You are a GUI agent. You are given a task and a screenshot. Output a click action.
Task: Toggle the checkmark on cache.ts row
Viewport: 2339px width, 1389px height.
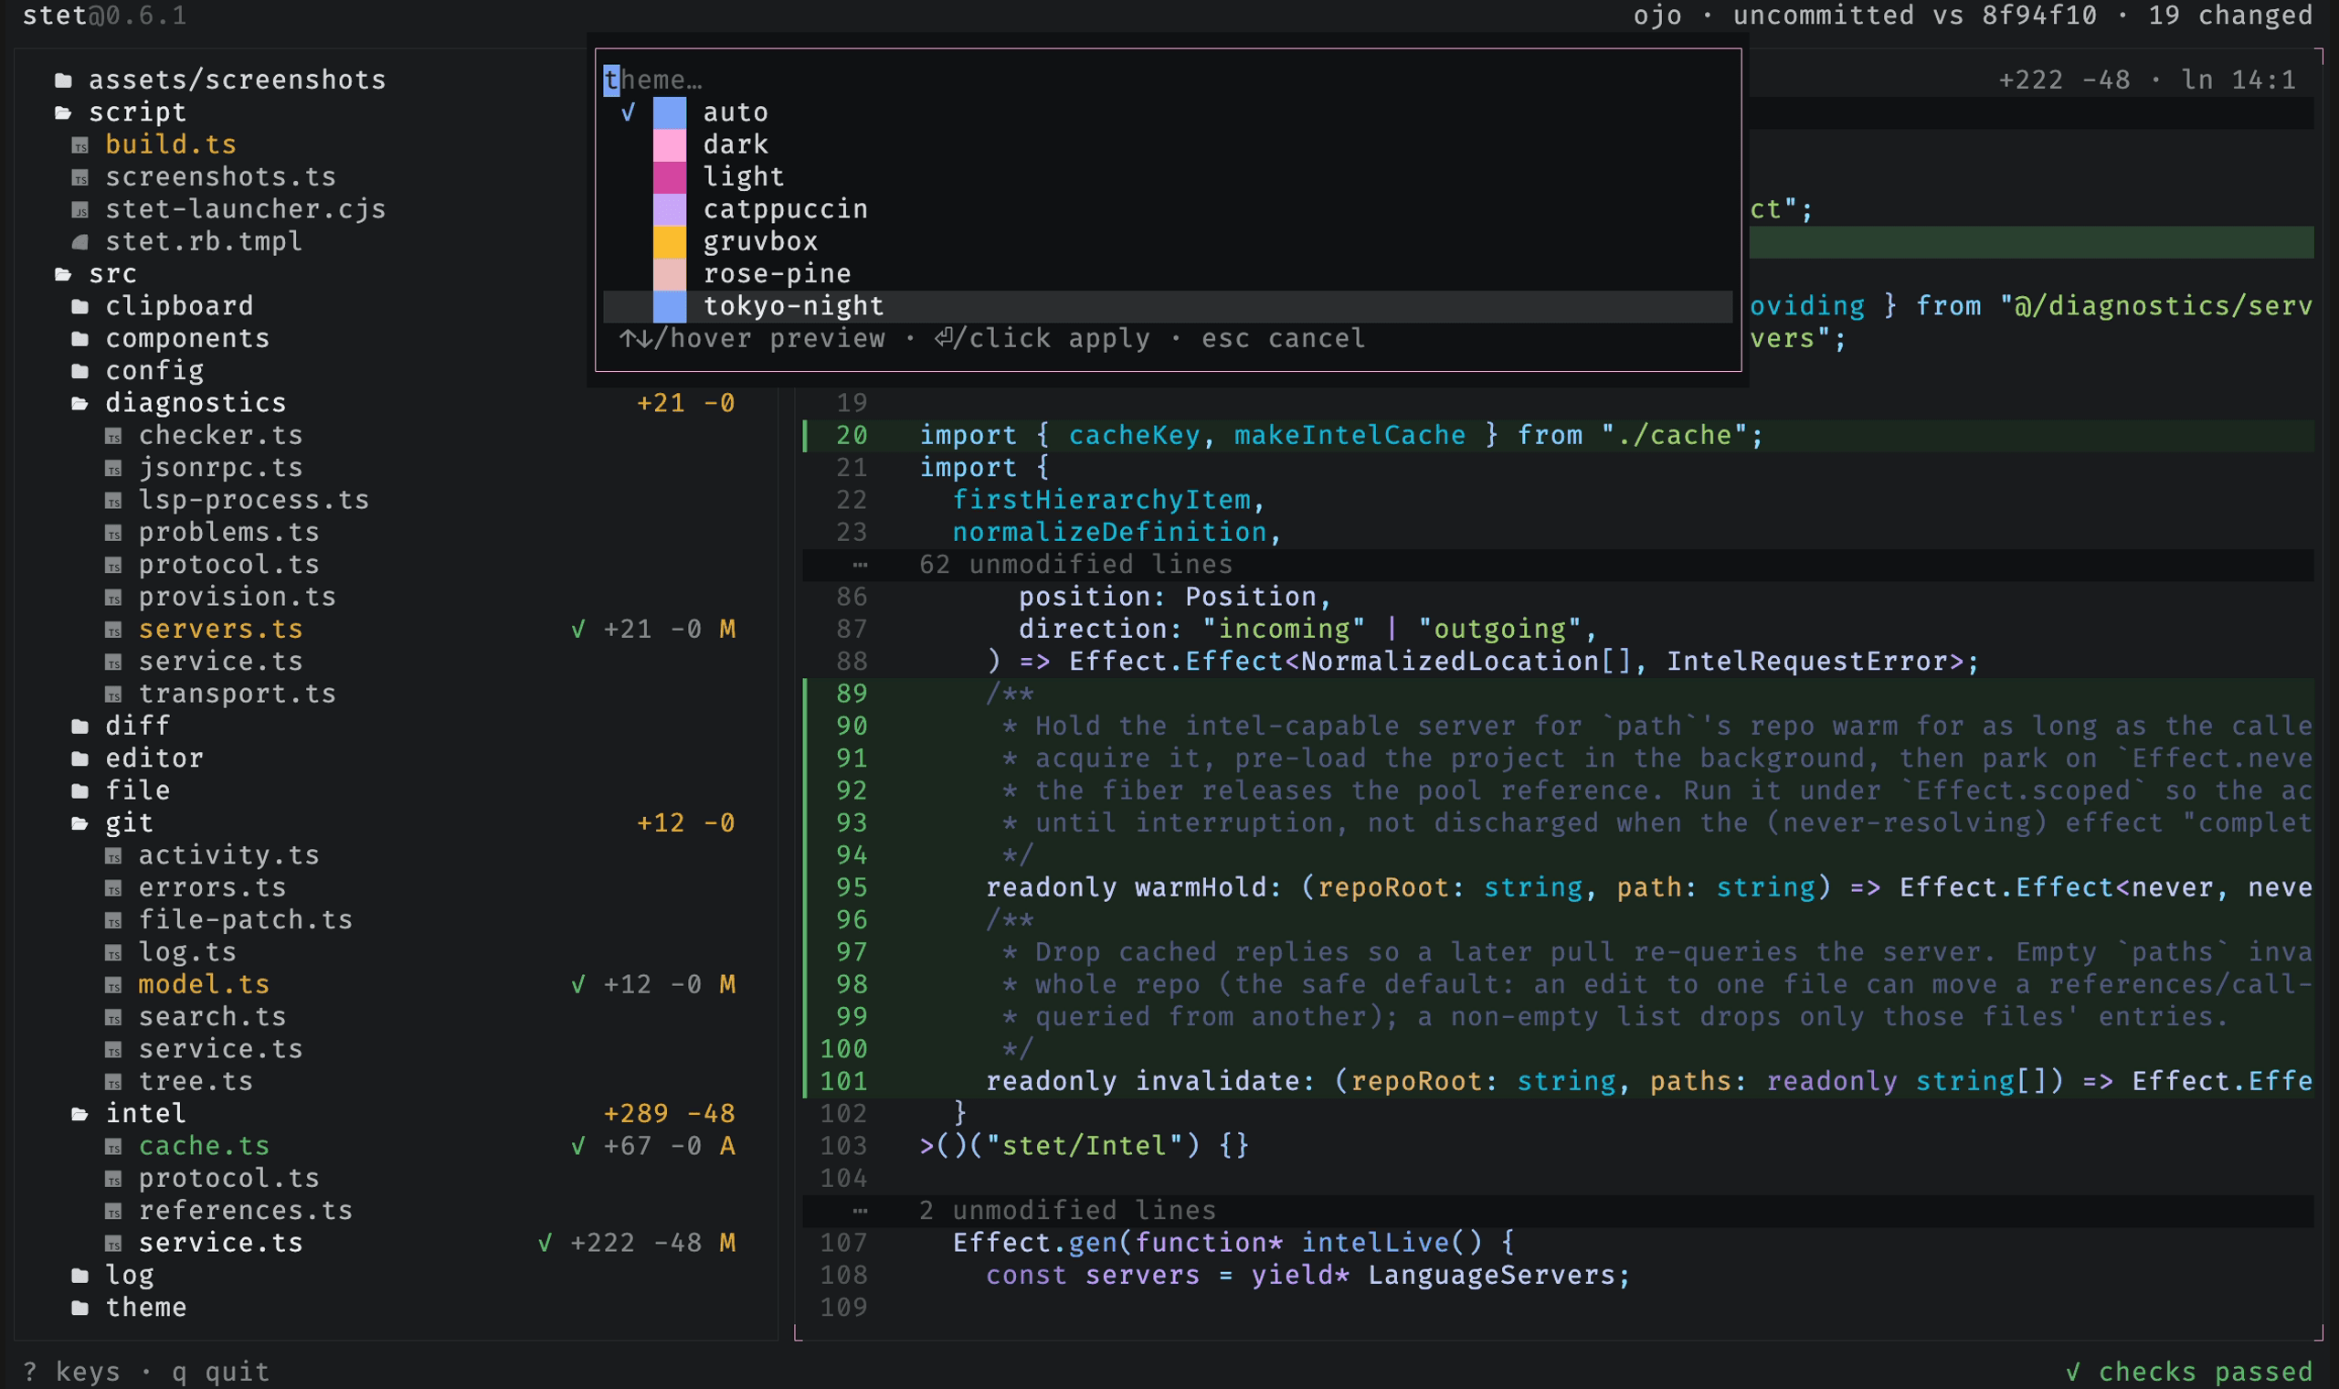click(578, 1146)
